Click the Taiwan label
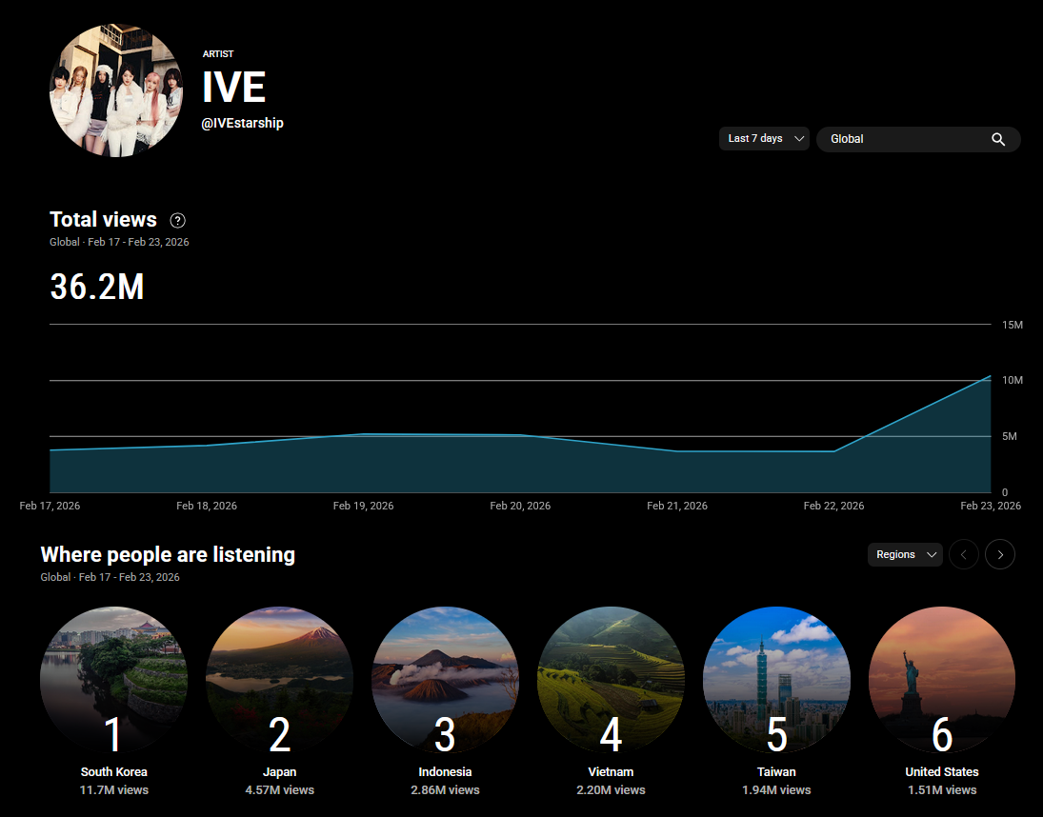Viewport: 1043px width, 817px height. coord(776,772)
